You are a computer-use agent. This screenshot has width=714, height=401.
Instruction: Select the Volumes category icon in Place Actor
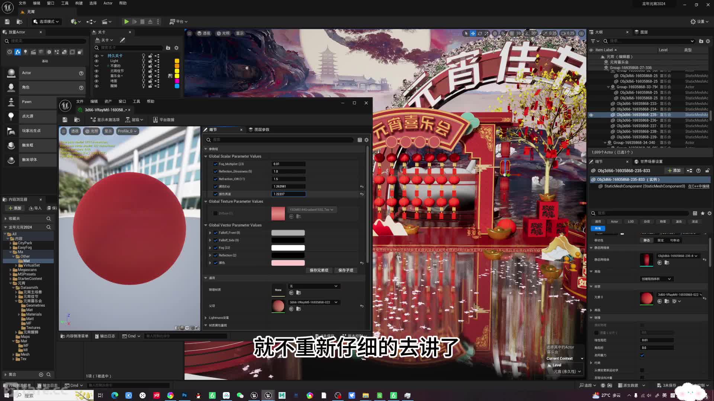(x=72, y=52)
